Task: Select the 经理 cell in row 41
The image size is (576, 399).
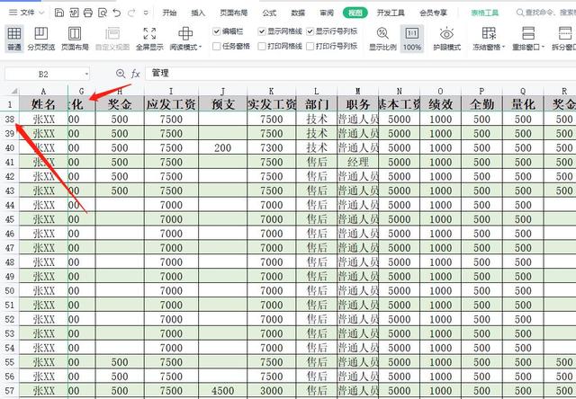Action: point(358,162)
